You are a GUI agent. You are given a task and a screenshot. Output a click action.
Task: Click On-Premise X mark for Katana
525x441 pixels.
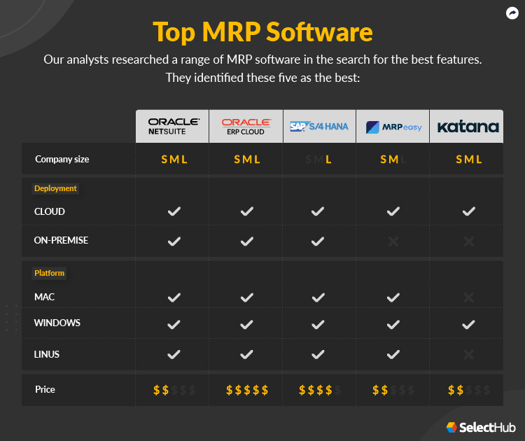click(x=469, y=241)
